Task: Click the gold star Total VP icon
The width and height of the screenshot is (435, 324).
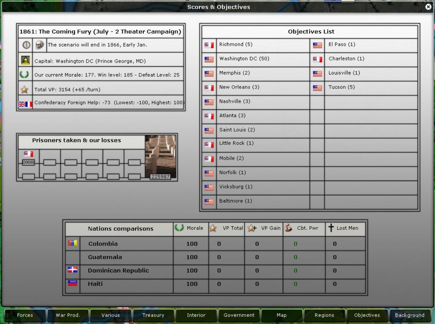Action: point(25,89)
